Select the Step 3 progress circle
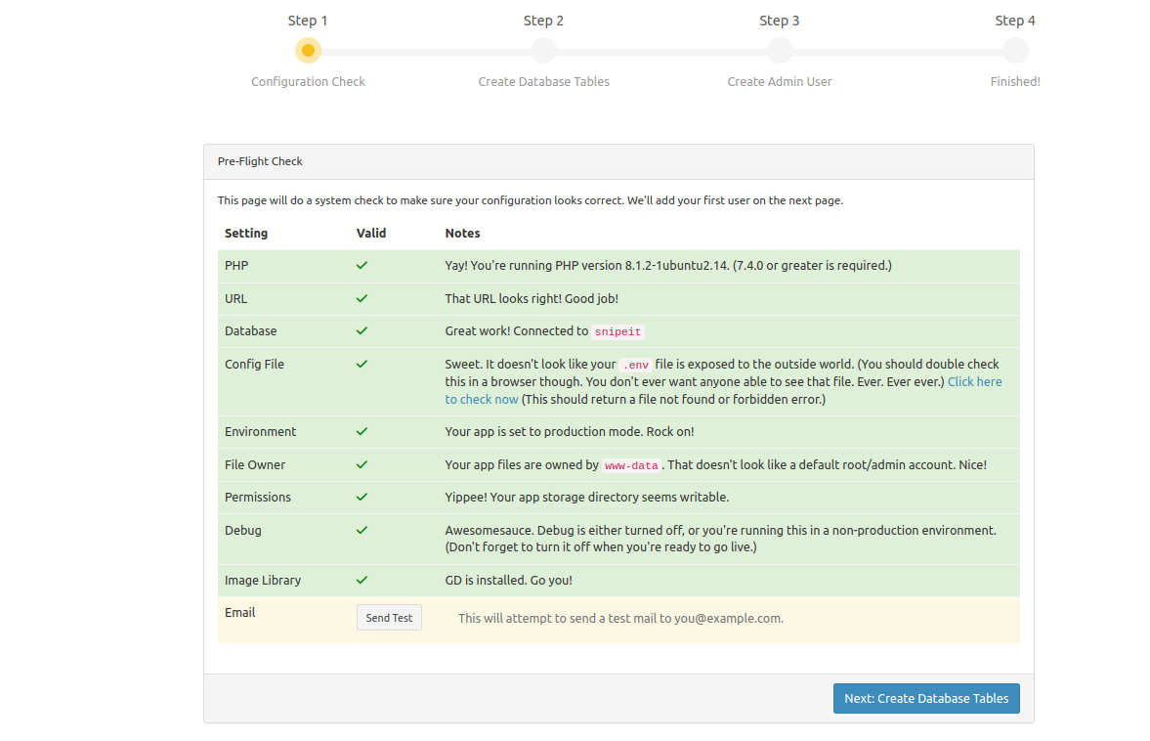The width and height of the screenshot is (1150, 741). point(780,50)
